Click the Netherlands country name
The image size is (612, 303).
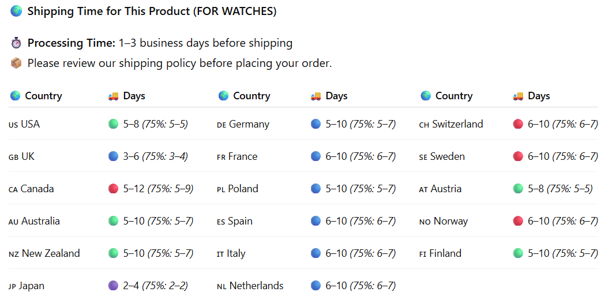(256, 286)
